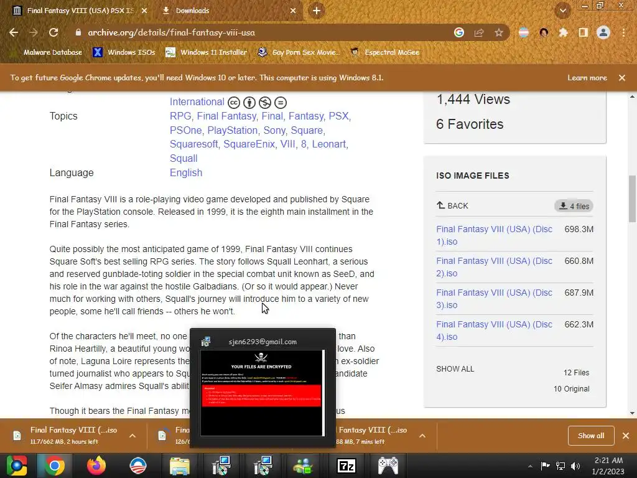Download Final Fantasy VIII Disc 4 iso
Screen dimensions: 637x478
click(x=494, y=330)
